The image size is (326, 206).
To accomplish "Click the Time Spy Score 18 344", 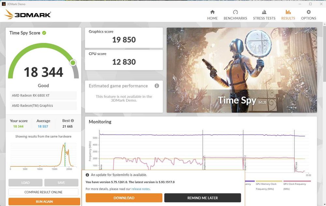I will (43, 72).
